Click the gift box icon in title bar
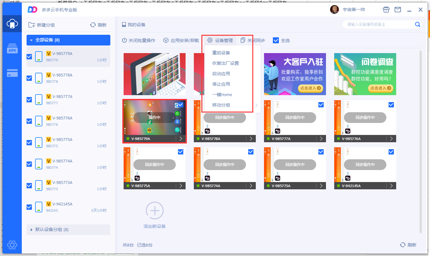 (x=386, y=10)
